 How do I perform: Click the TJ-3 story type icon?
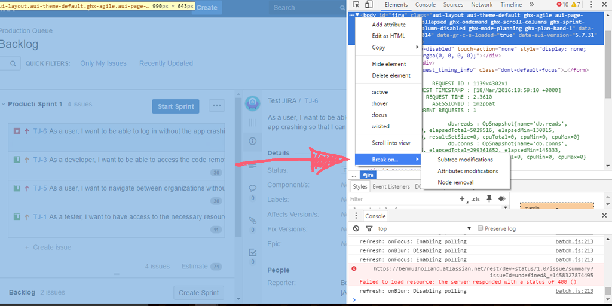click(17, 160)
